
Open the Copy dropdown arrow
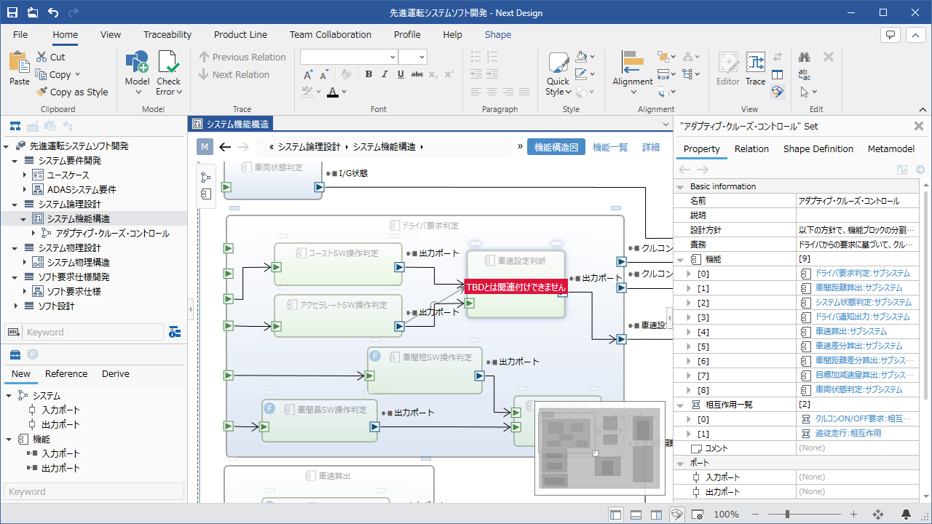(x=77, y=74)
